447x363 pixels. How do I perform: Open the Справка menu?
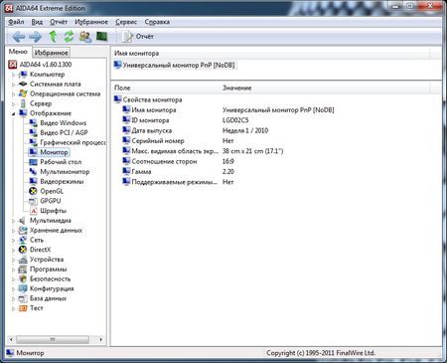[x=157, y=22]
